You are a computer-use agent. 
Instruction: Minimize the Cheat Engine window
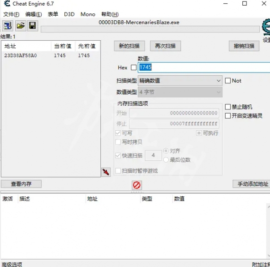click(x=226, y=3)
